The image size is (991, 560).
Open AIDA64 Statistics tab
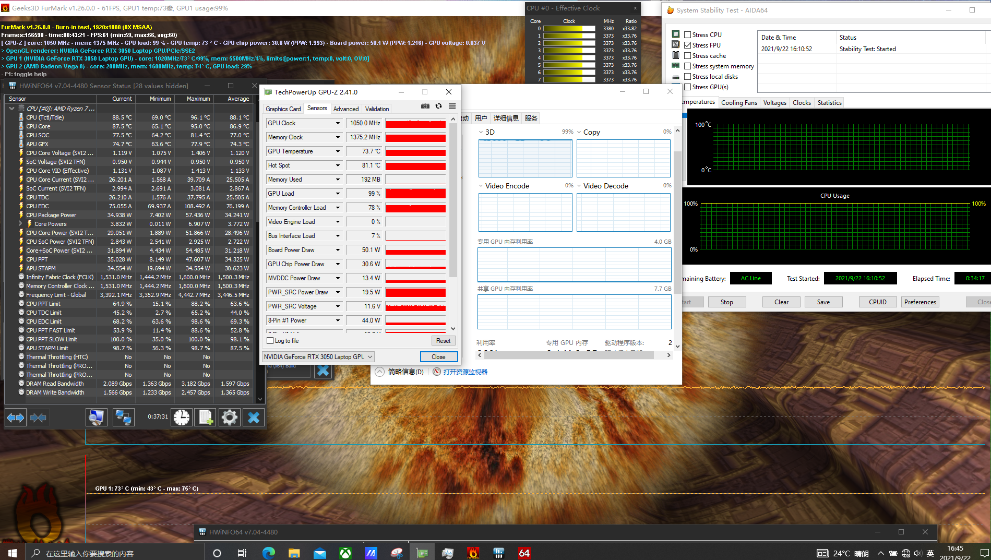click(x=829, y=102)
